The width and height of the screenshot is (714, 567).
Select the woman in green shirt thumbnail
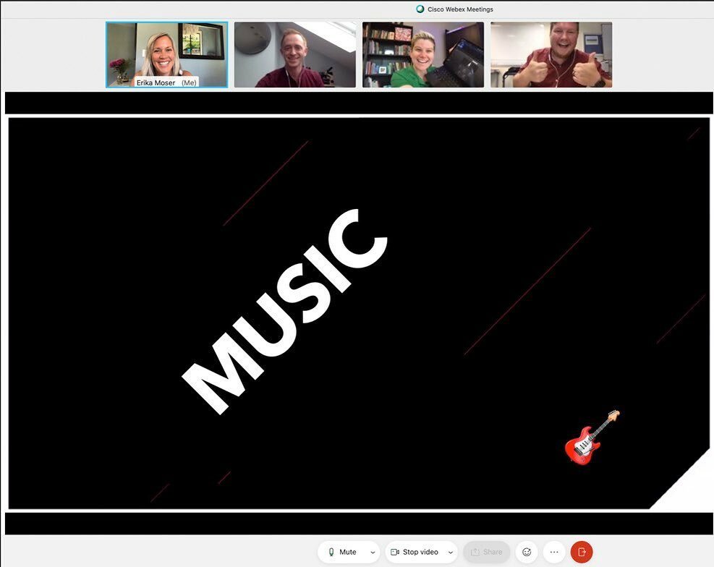[423, 55]
